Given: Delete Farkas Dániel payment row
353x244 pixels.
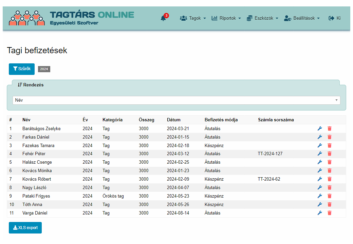Looking at the screenshot, I should click(330, 137).
